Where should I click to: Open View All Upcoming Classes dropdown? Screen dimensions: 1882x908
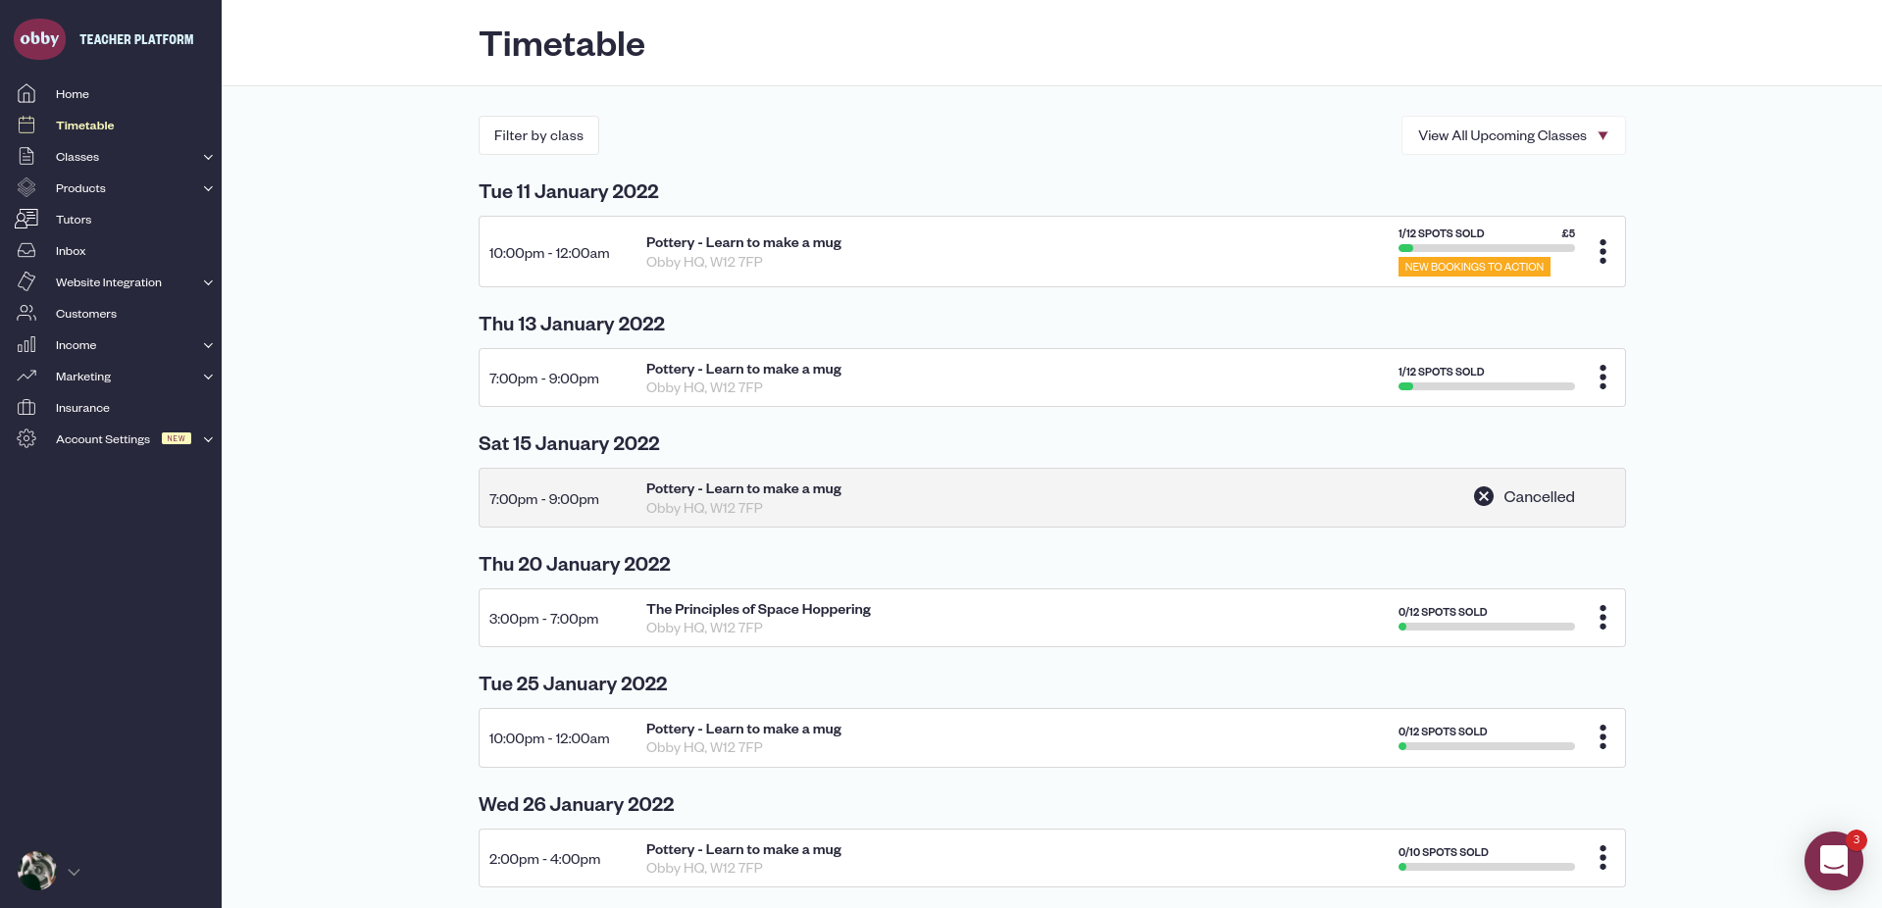pos(1512,135)
